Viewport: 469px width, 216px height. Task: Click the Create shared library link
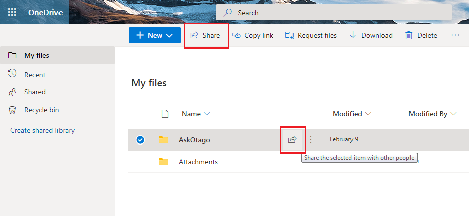42,130
